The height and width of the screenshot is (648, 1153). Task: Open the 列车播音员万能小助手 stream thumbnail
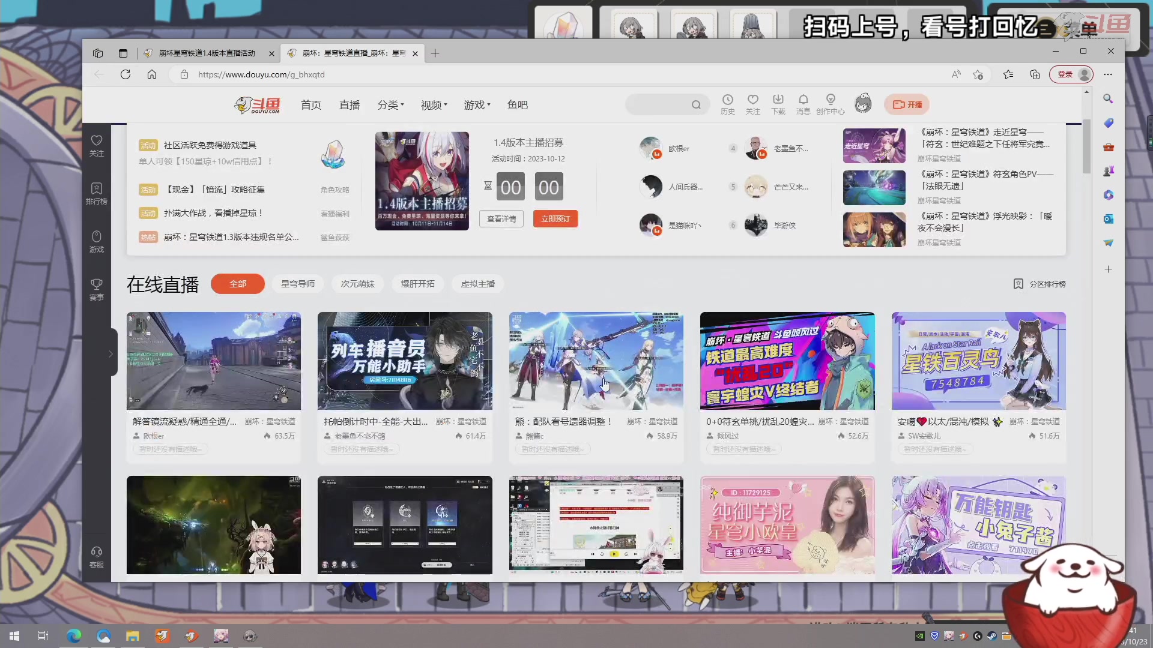tap(405, 361)
